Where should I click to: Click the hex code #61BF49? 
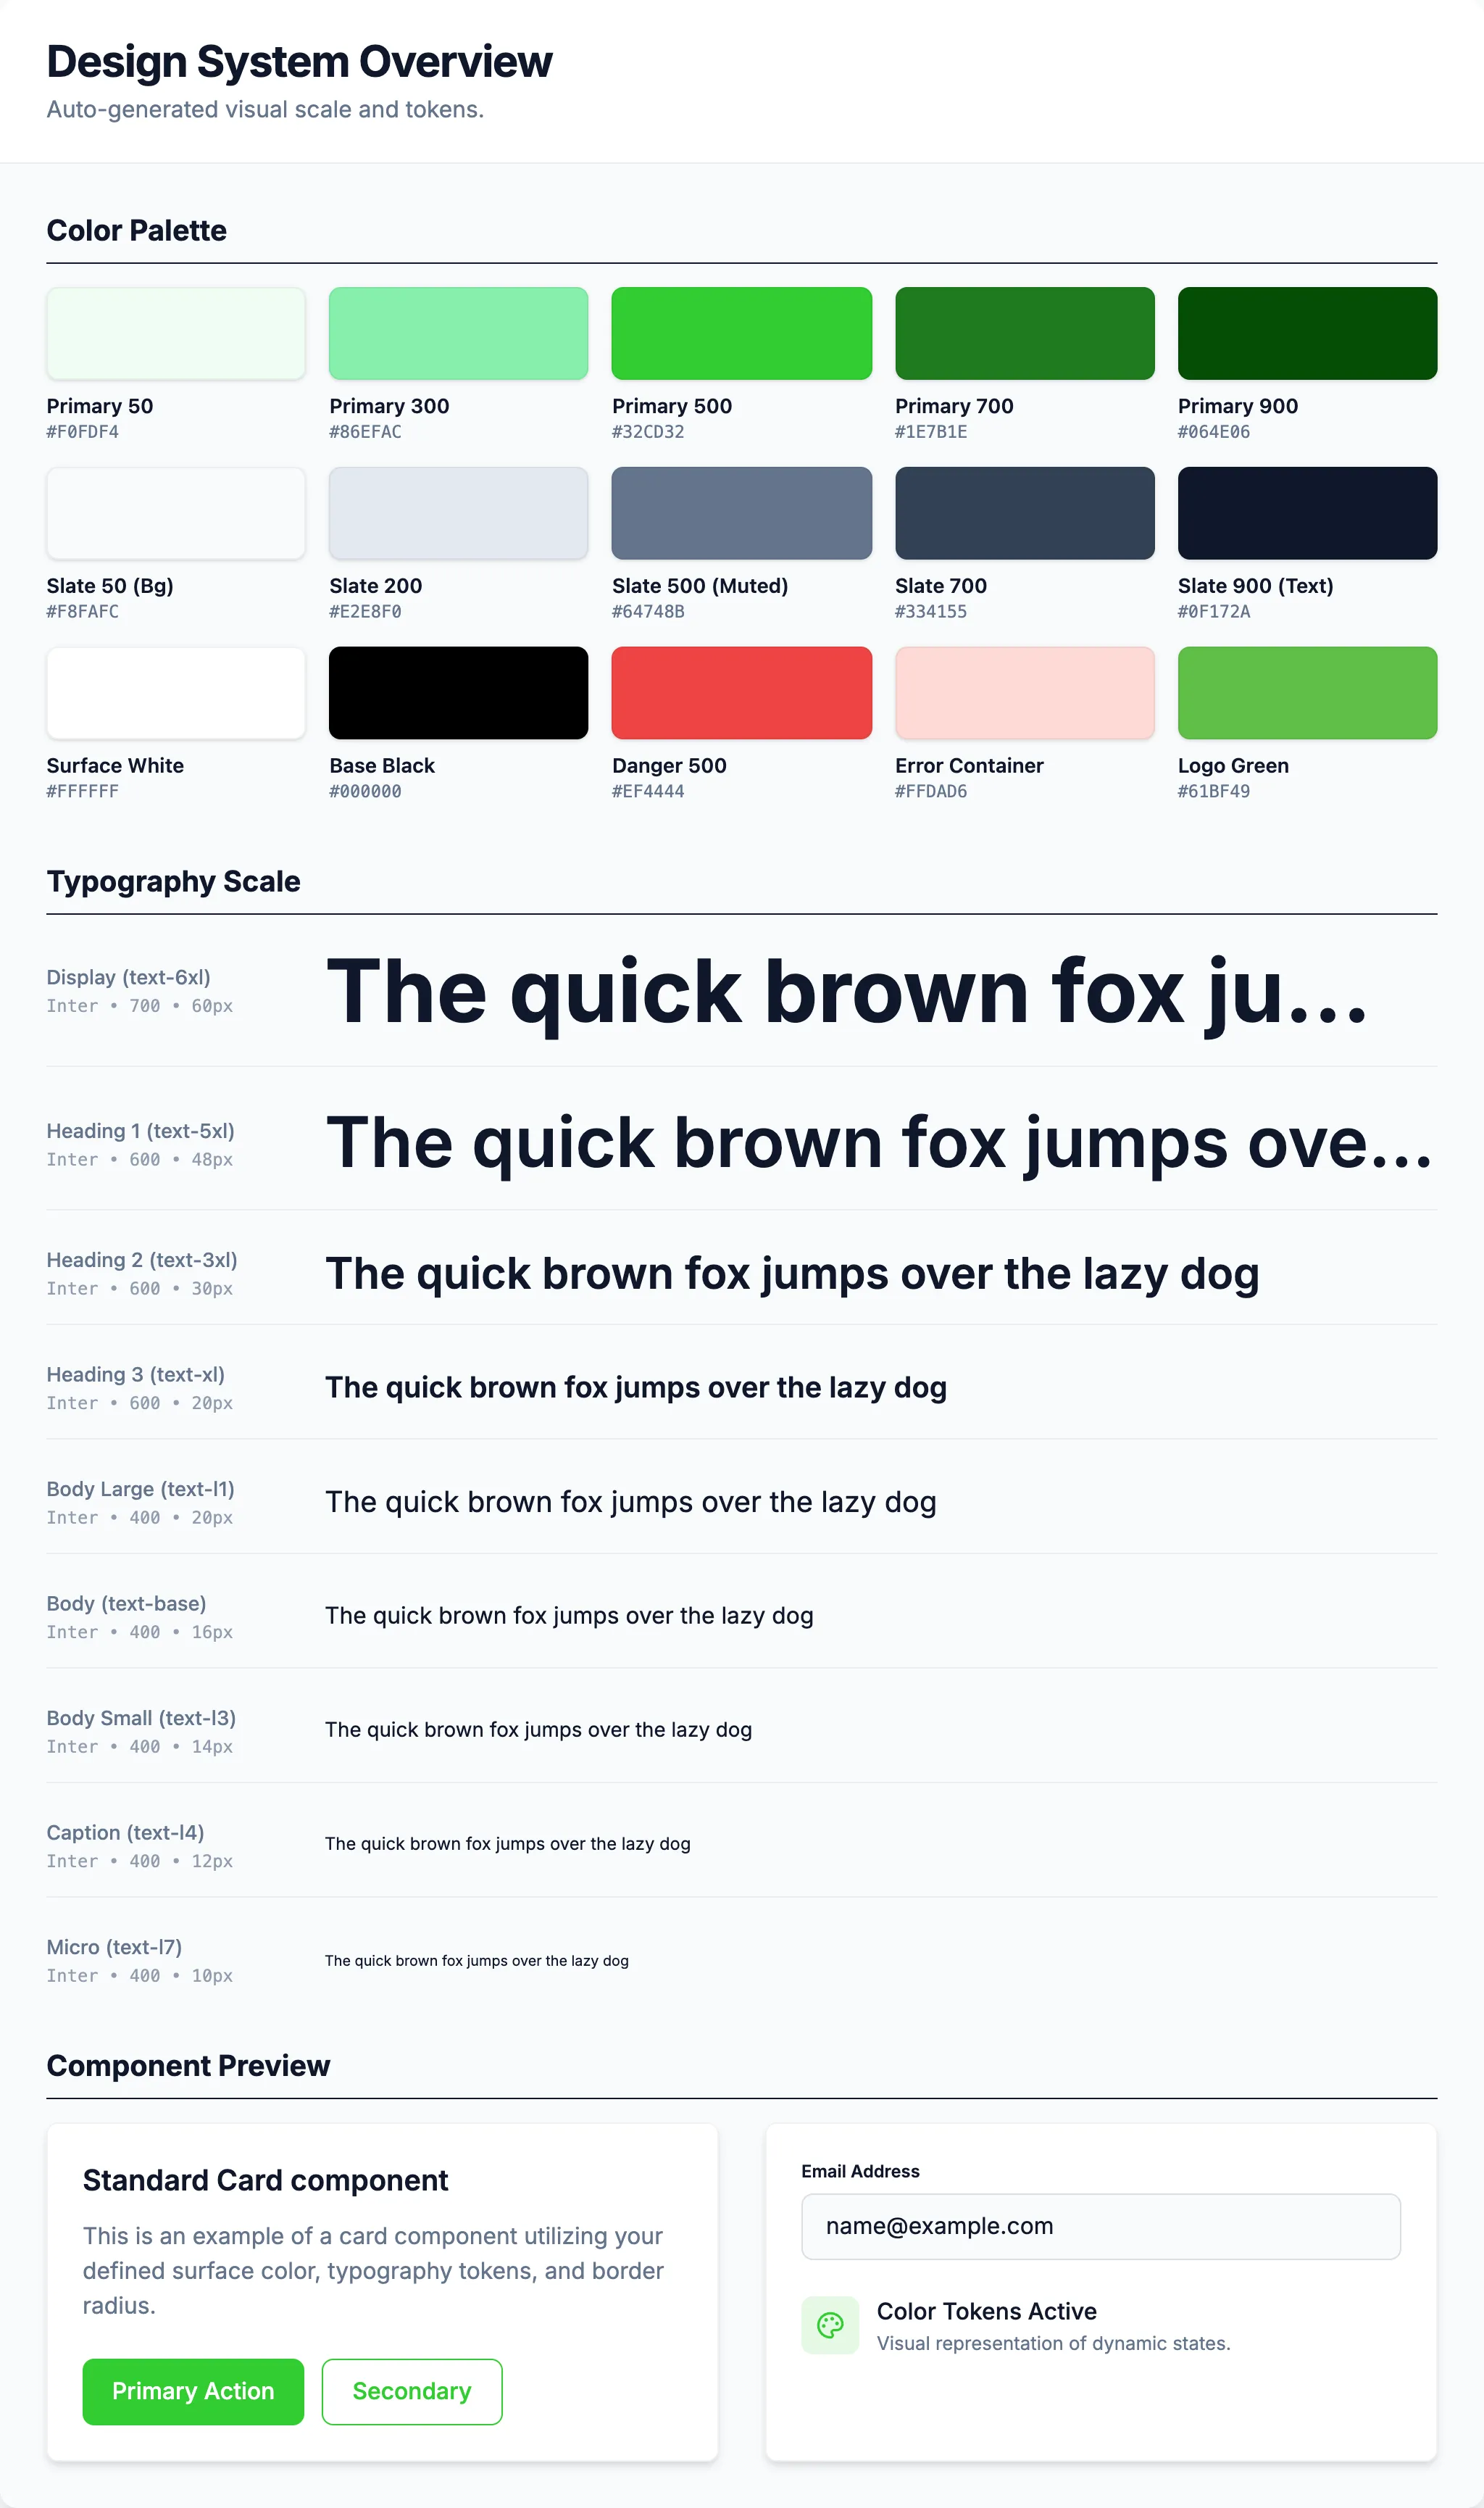1214,792
